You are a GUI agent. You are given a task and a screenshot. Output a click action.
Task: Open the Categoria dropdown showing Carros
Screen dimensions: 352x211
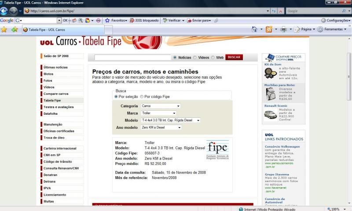click(x=161, y=106)
